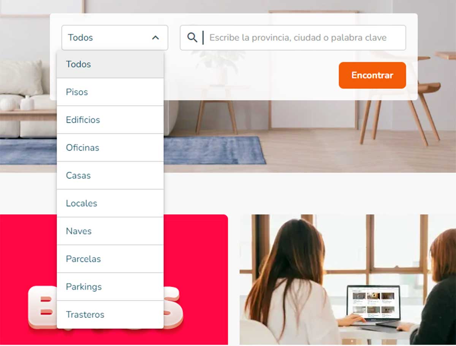This screenshot has height=346, width=456.
Task: Click the orange Encontrar button
Action: 372,75
